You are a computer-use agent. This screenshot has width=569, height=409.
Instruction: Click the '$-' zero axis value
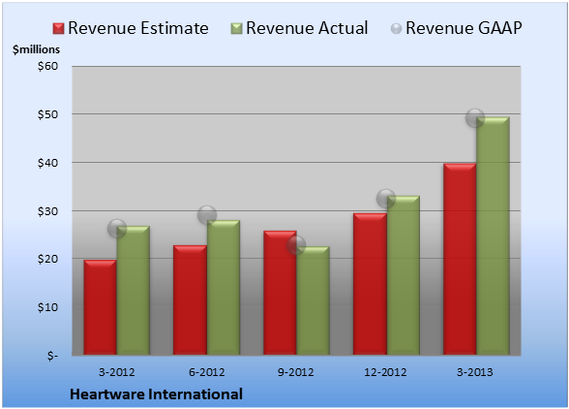(x=52, y=356)
